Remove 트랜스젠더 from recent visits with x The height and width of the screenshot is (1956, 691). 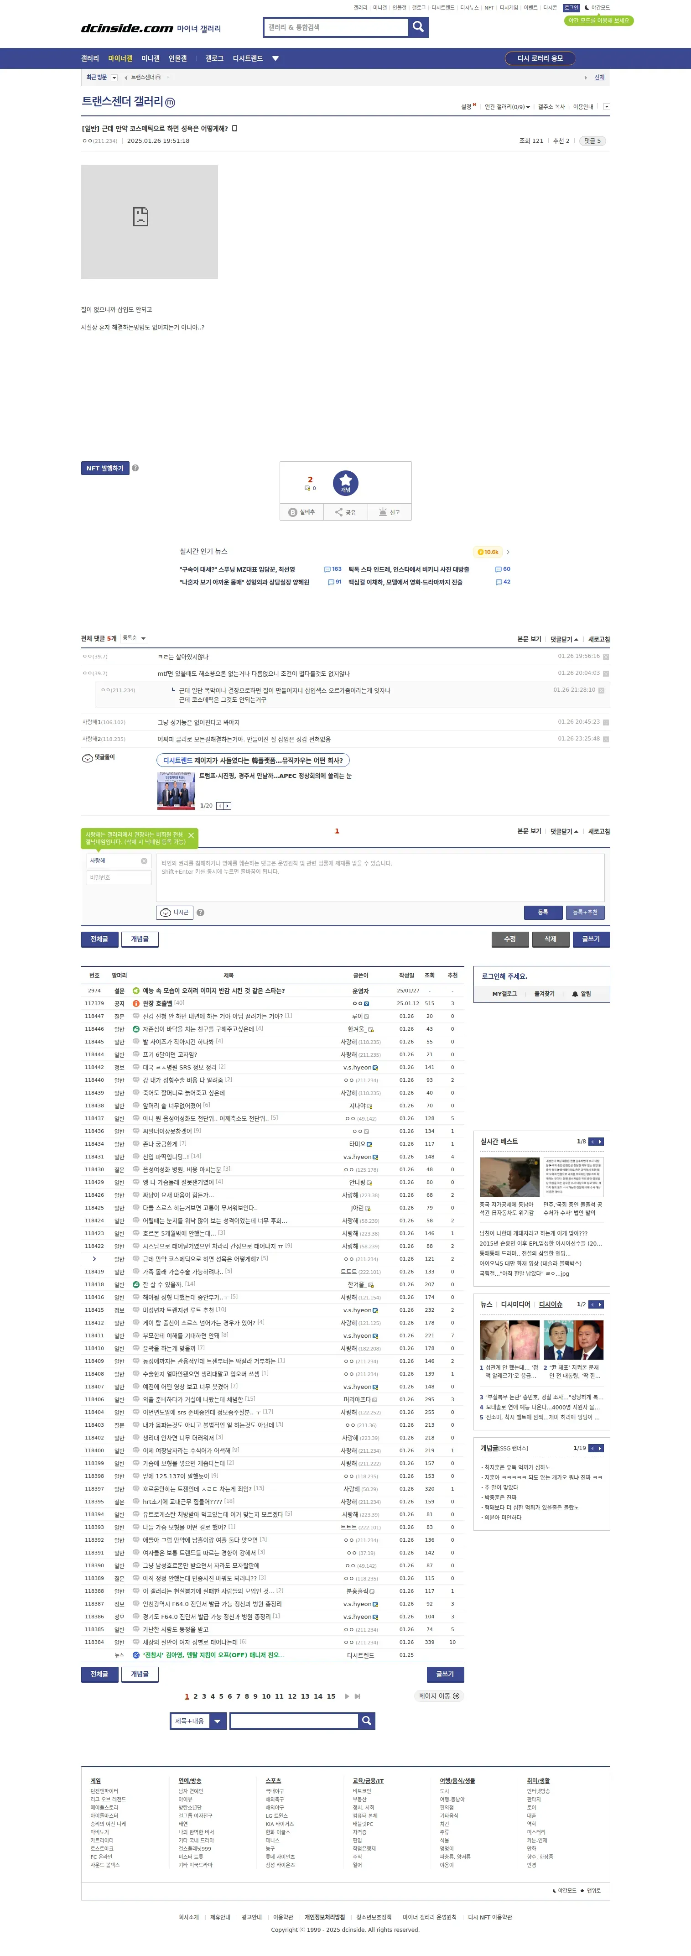pos(168,78)
